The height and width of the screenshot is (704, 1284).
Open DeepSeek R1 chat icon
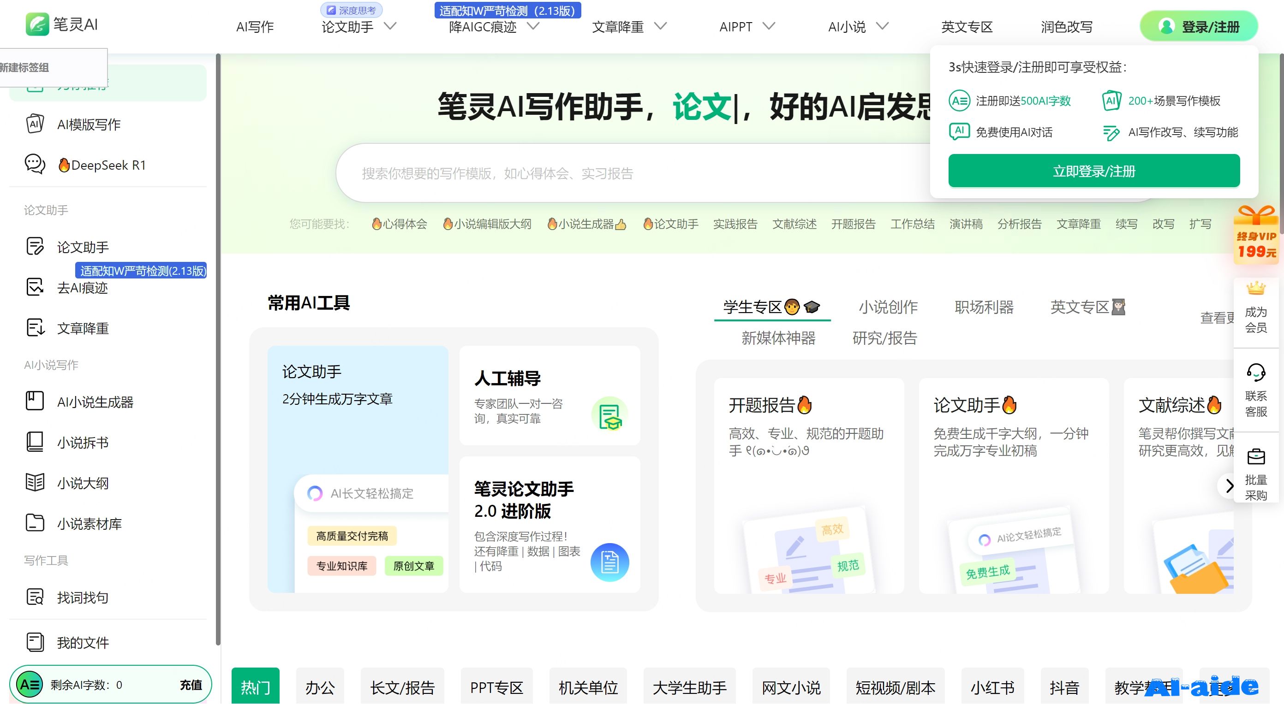35,165
